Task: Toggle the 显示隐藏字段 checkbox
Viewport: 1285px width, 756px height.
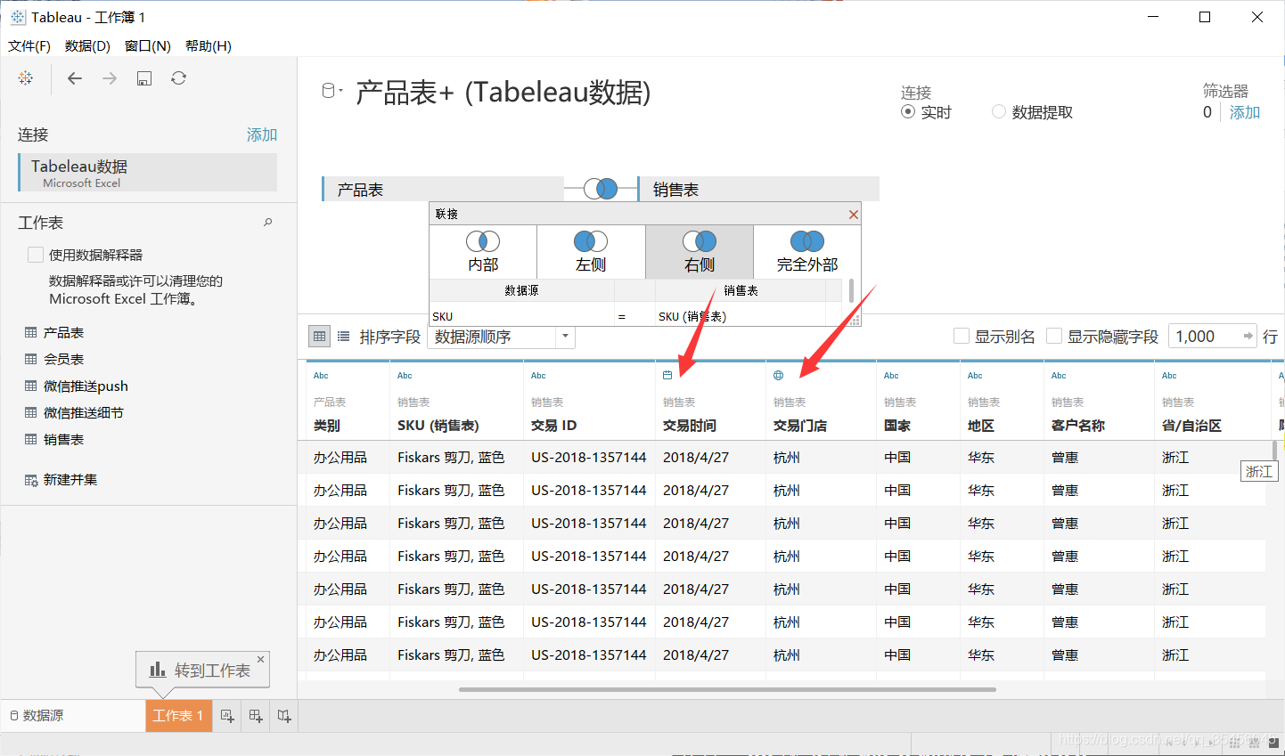Action: 1054,336
